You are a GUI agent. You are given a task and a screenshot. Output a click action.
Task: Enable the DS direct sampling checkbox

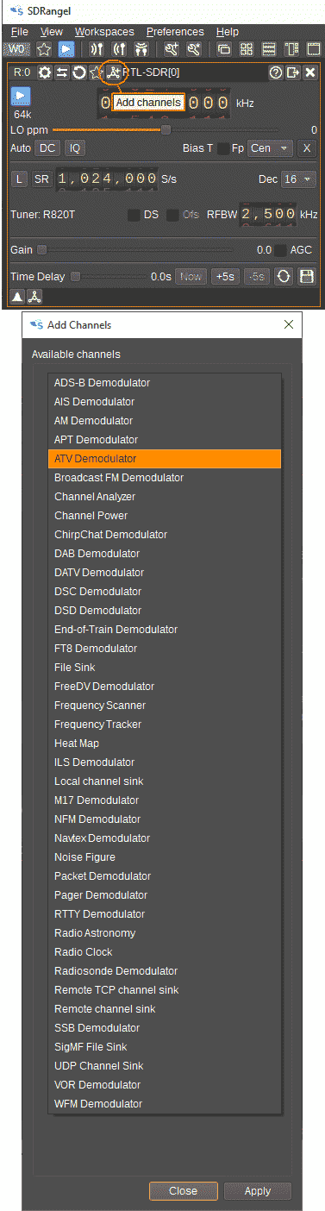point(134,214)
